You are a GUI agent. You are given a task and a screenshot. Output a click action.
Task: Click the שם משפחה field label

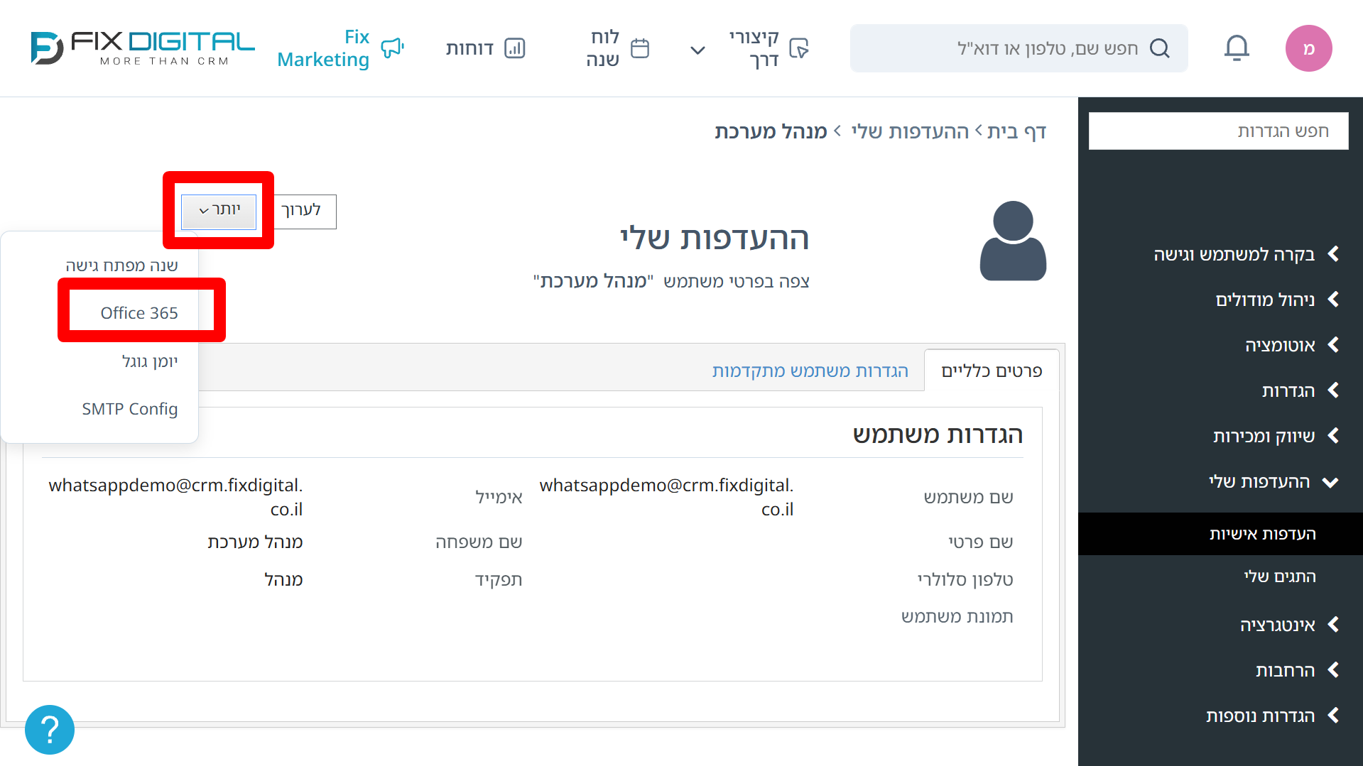(479, 542)
